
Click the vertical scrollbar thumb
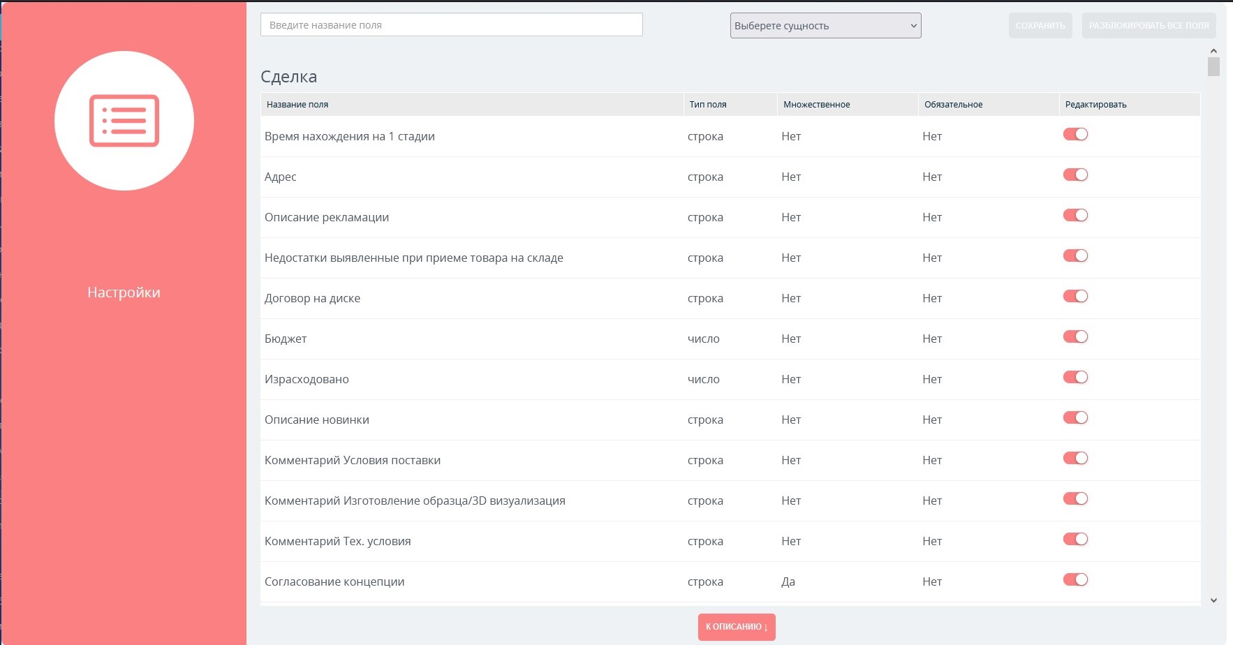tap(1213, 67)
